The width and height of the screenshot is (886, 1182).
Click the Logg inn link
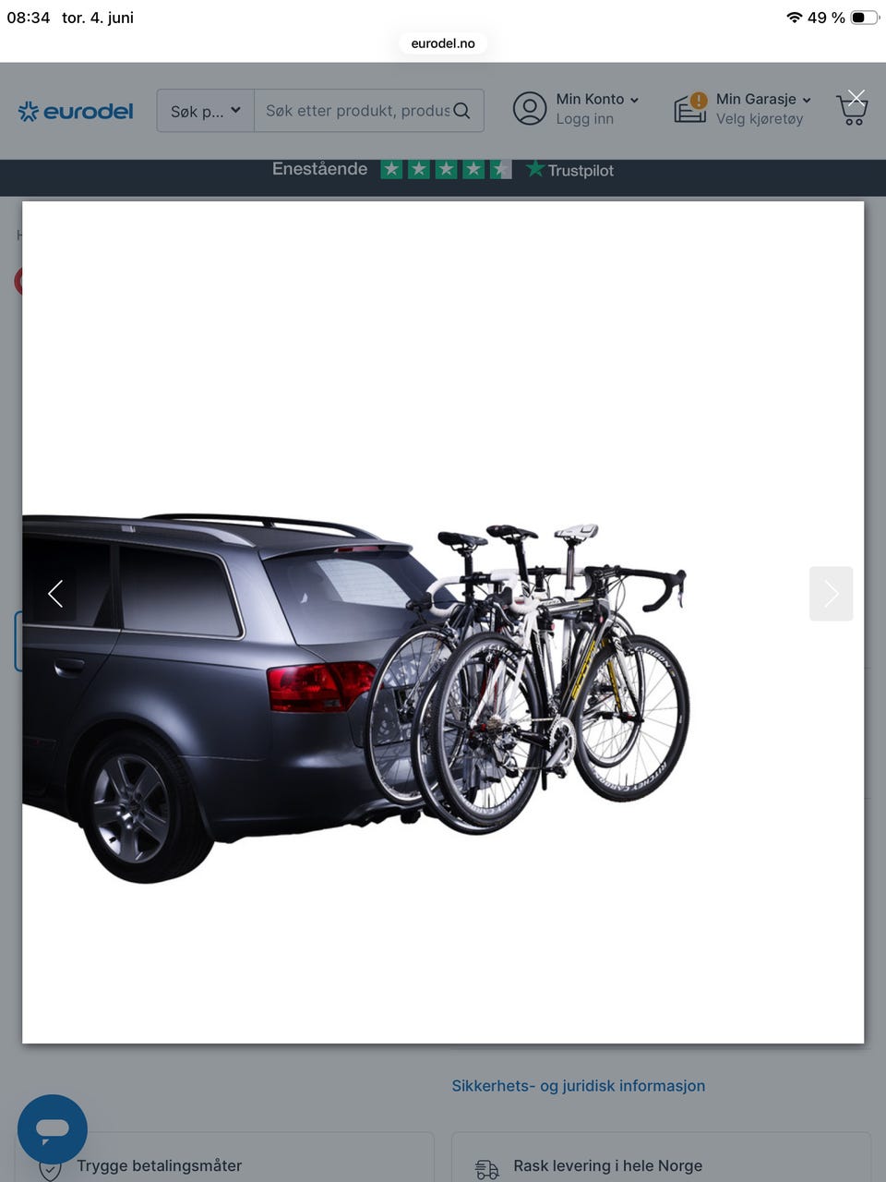tap(584, 119)
